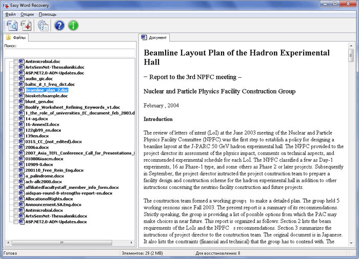
Task: Click the file icon beside audio_gic.doc
Action: pyautogui.click(x=22, y=79)
